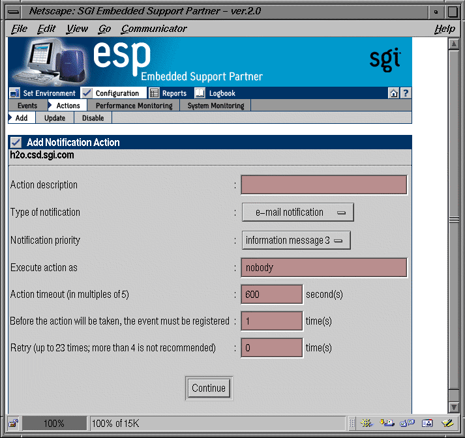Open the Edit menu

pos(46,29)
